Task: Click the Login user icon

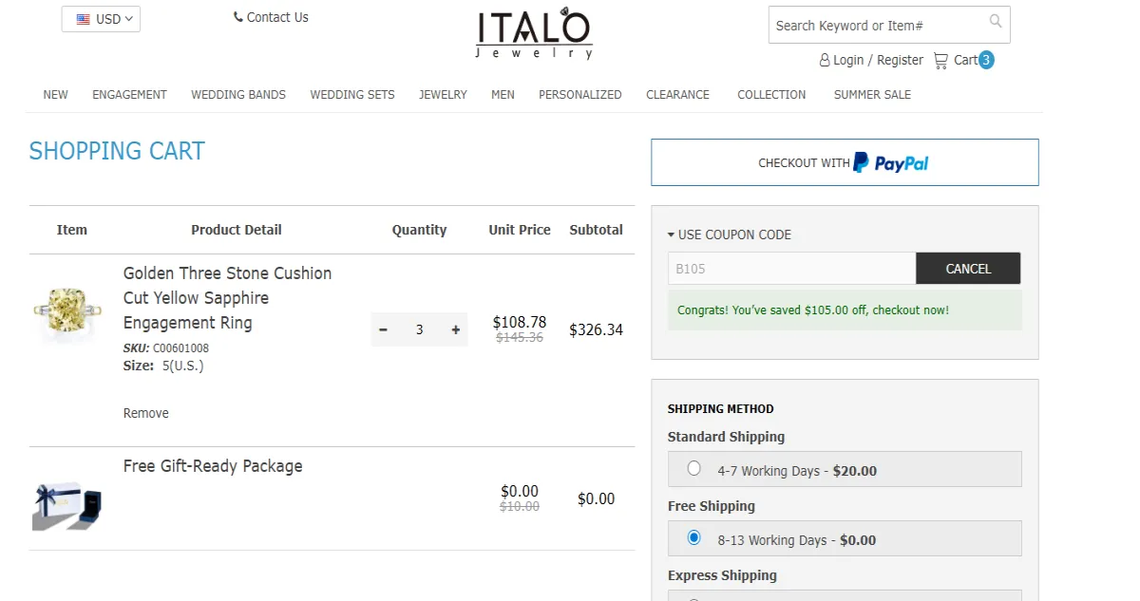Action: click(825, 60)
